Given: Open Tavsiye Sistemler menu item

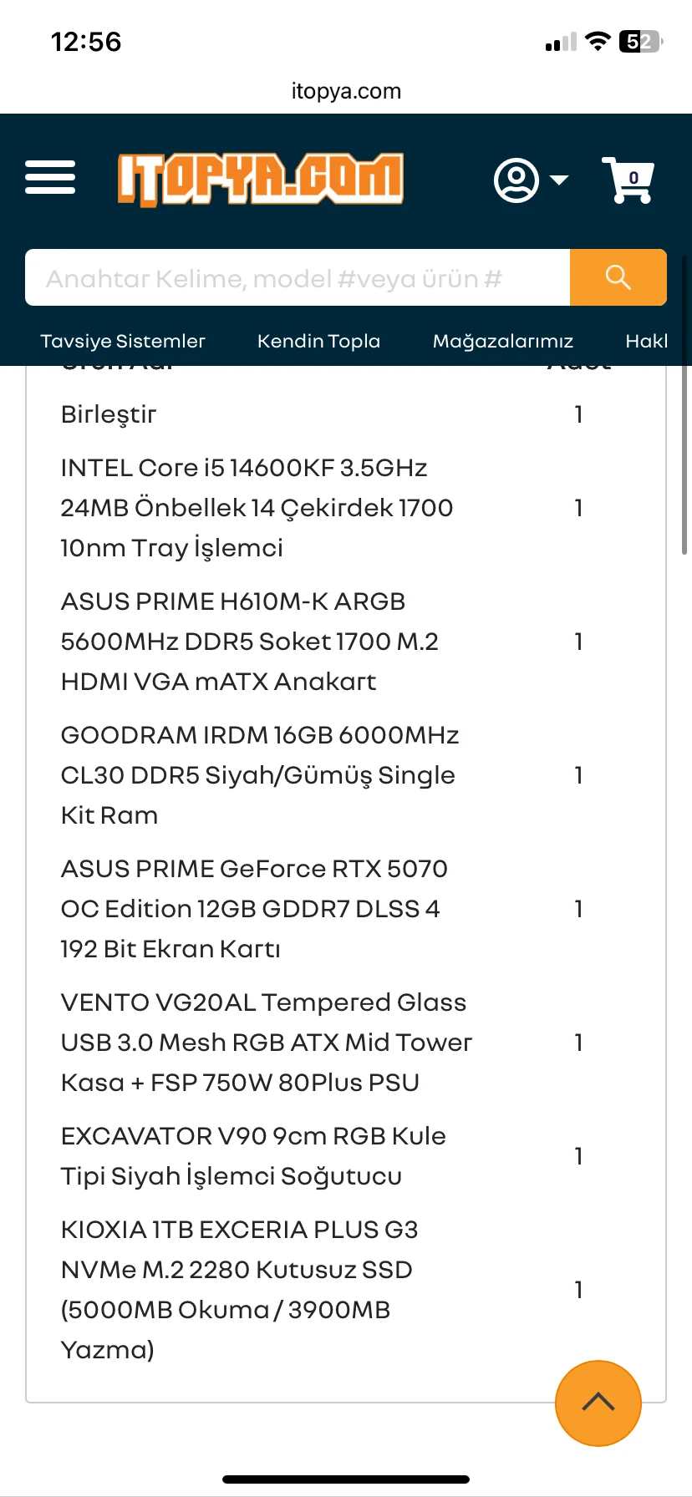Looking at the screenshot, I should pyautogui.click(x=123, y=341).
